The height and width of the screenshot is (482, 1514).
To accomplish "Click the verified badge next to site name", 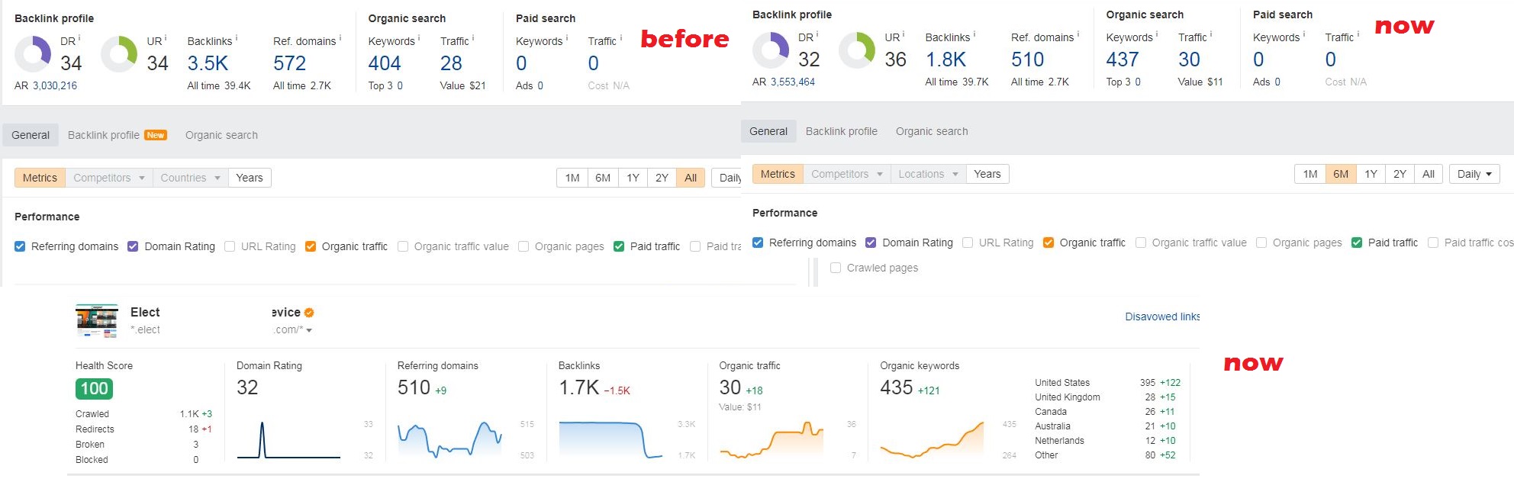I will [309, 313].
